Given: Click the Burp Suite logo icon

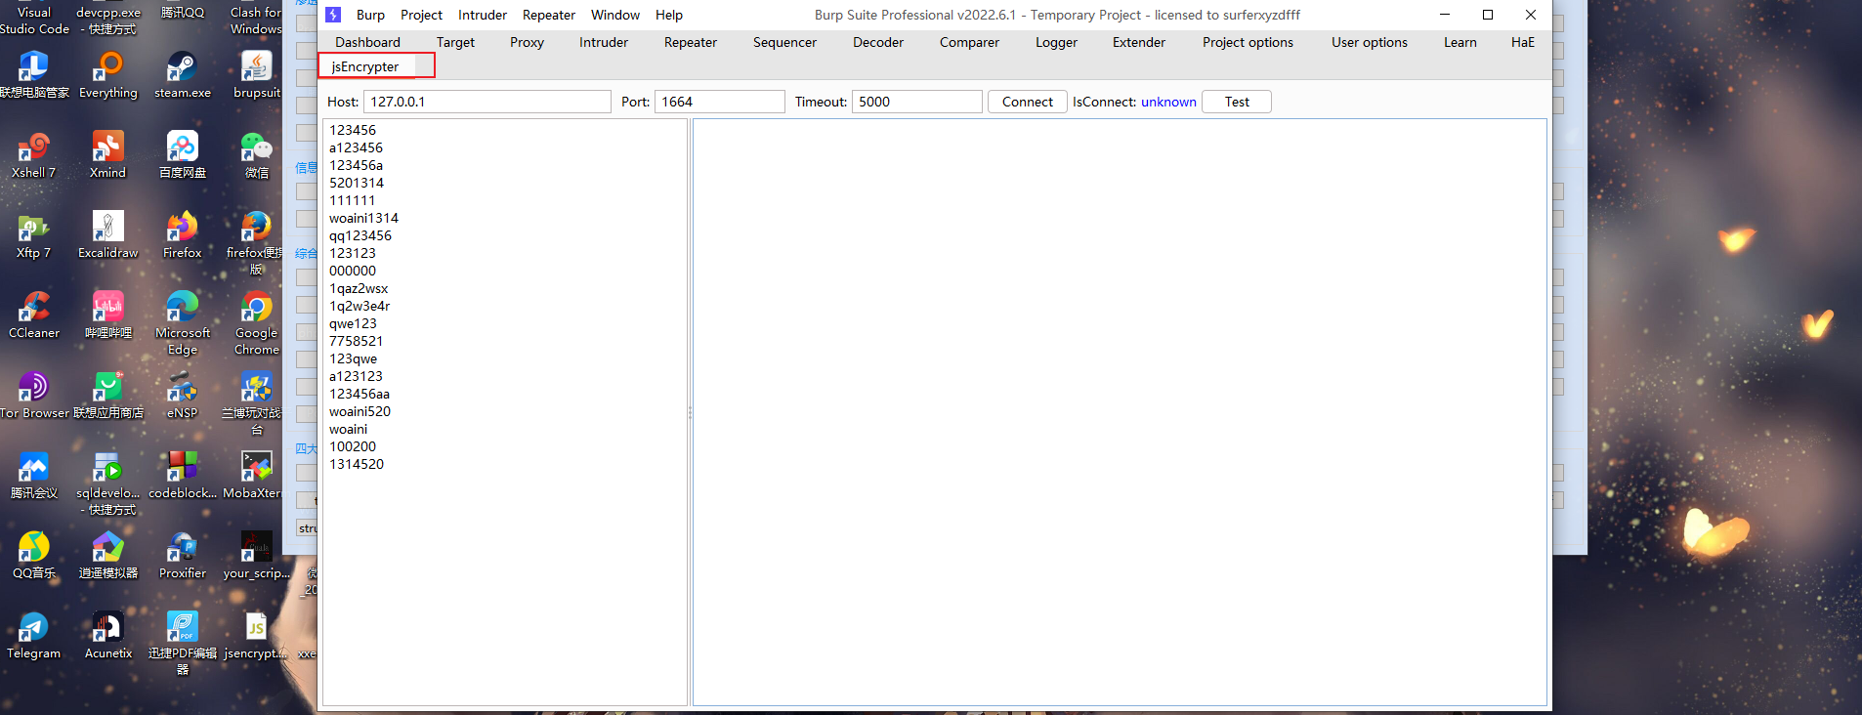Looking at the screenshot, I should pyautogui.click(x=333, y=15).
